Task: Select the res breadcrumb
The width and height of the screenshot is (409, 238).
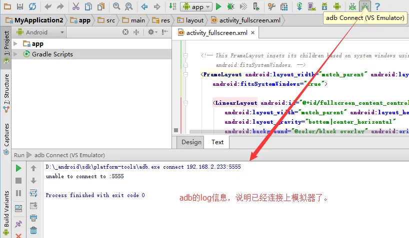Action: tap(161, 20)
